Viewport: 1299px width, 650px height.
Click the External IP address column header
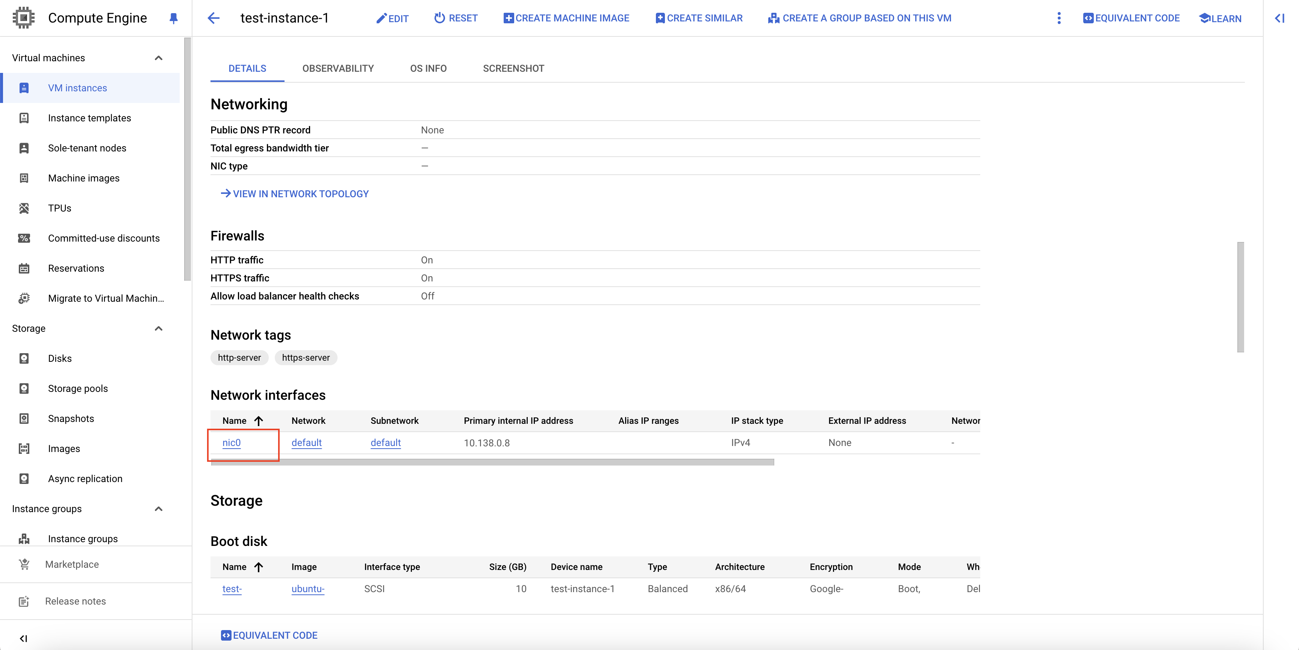(x=867, y=420)
